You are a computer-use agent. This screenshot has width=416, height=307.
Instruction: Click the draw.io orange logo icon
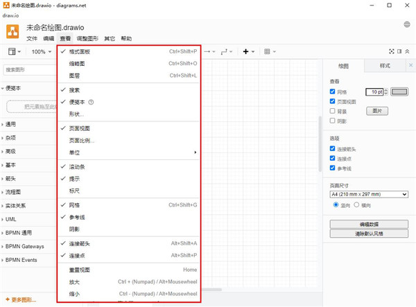tap(12, 32)
